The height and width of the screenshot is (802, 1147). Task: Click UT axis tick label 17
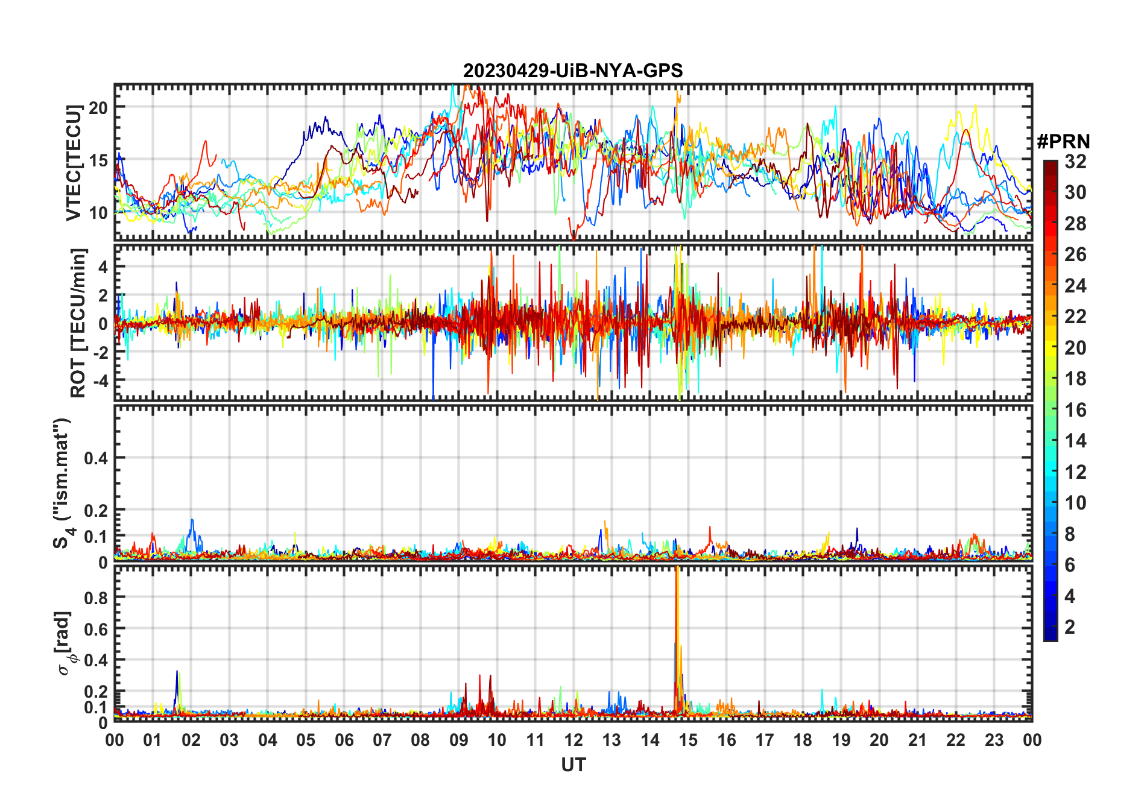[765, 740]
